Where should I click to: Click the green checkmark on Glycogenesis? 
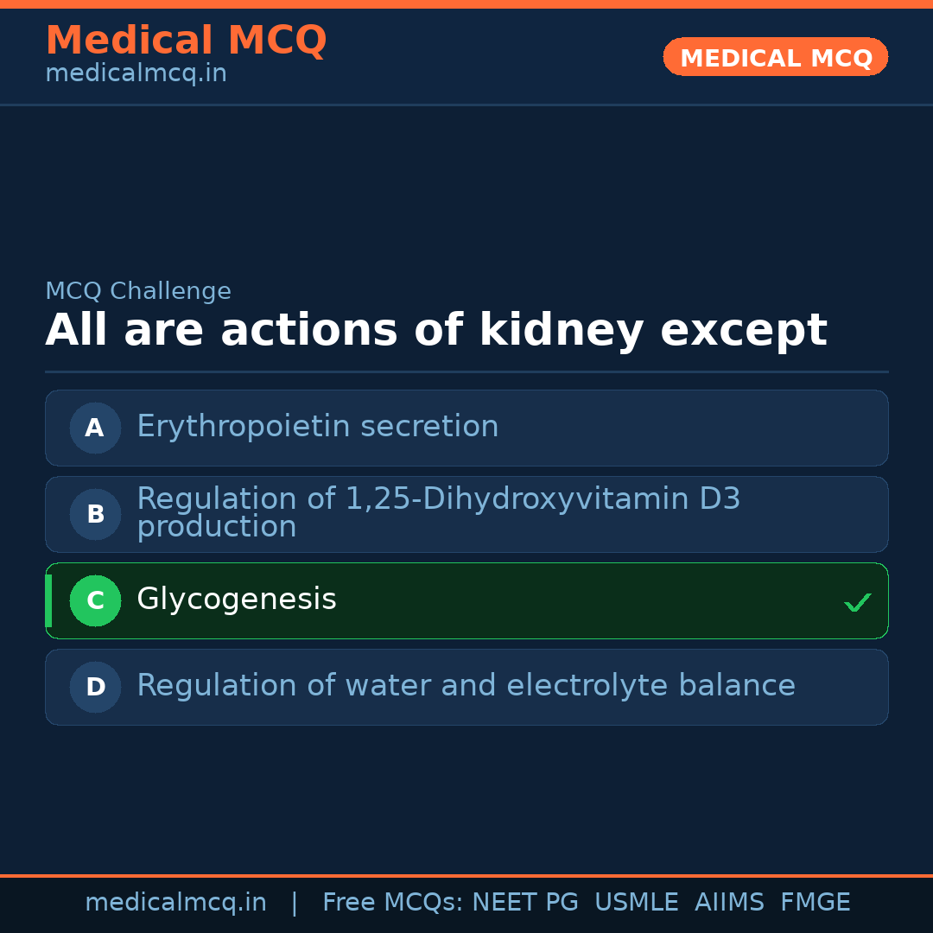pos(857,602)
